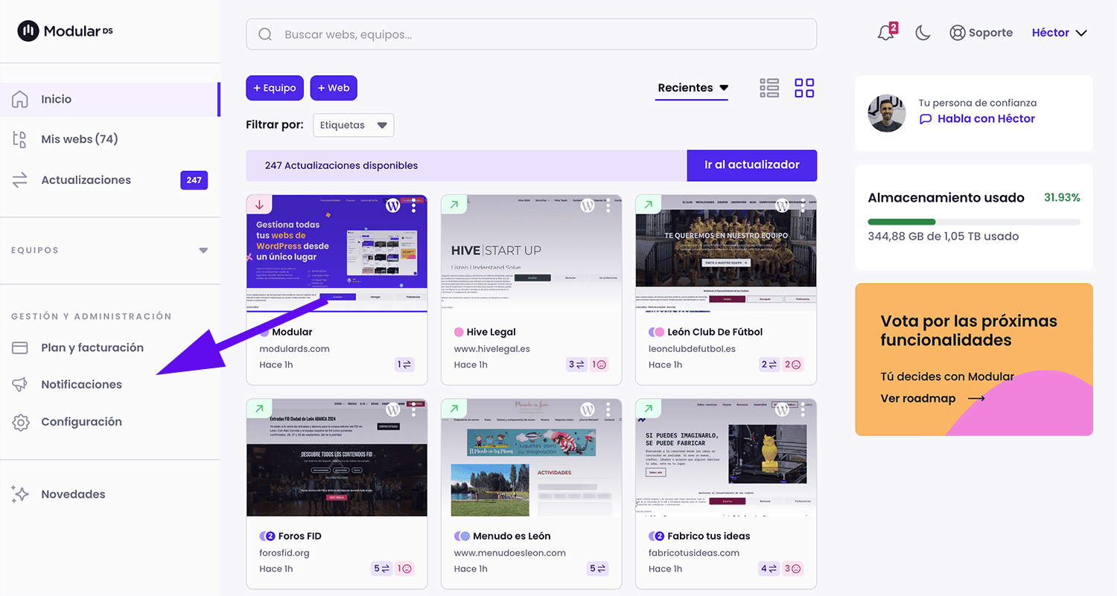Click the Configuración gear icon

point(21,423)
